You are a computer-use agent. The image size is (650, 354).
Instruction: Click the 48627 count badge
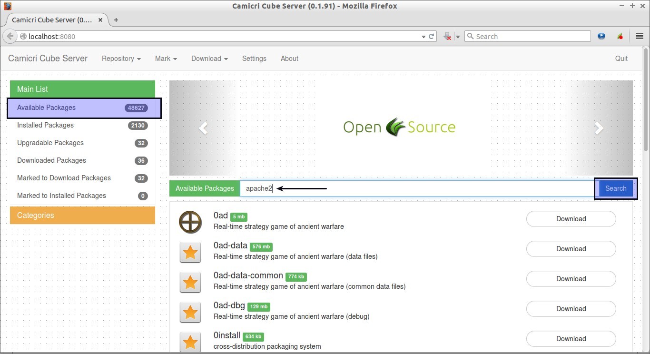(136, 108)
